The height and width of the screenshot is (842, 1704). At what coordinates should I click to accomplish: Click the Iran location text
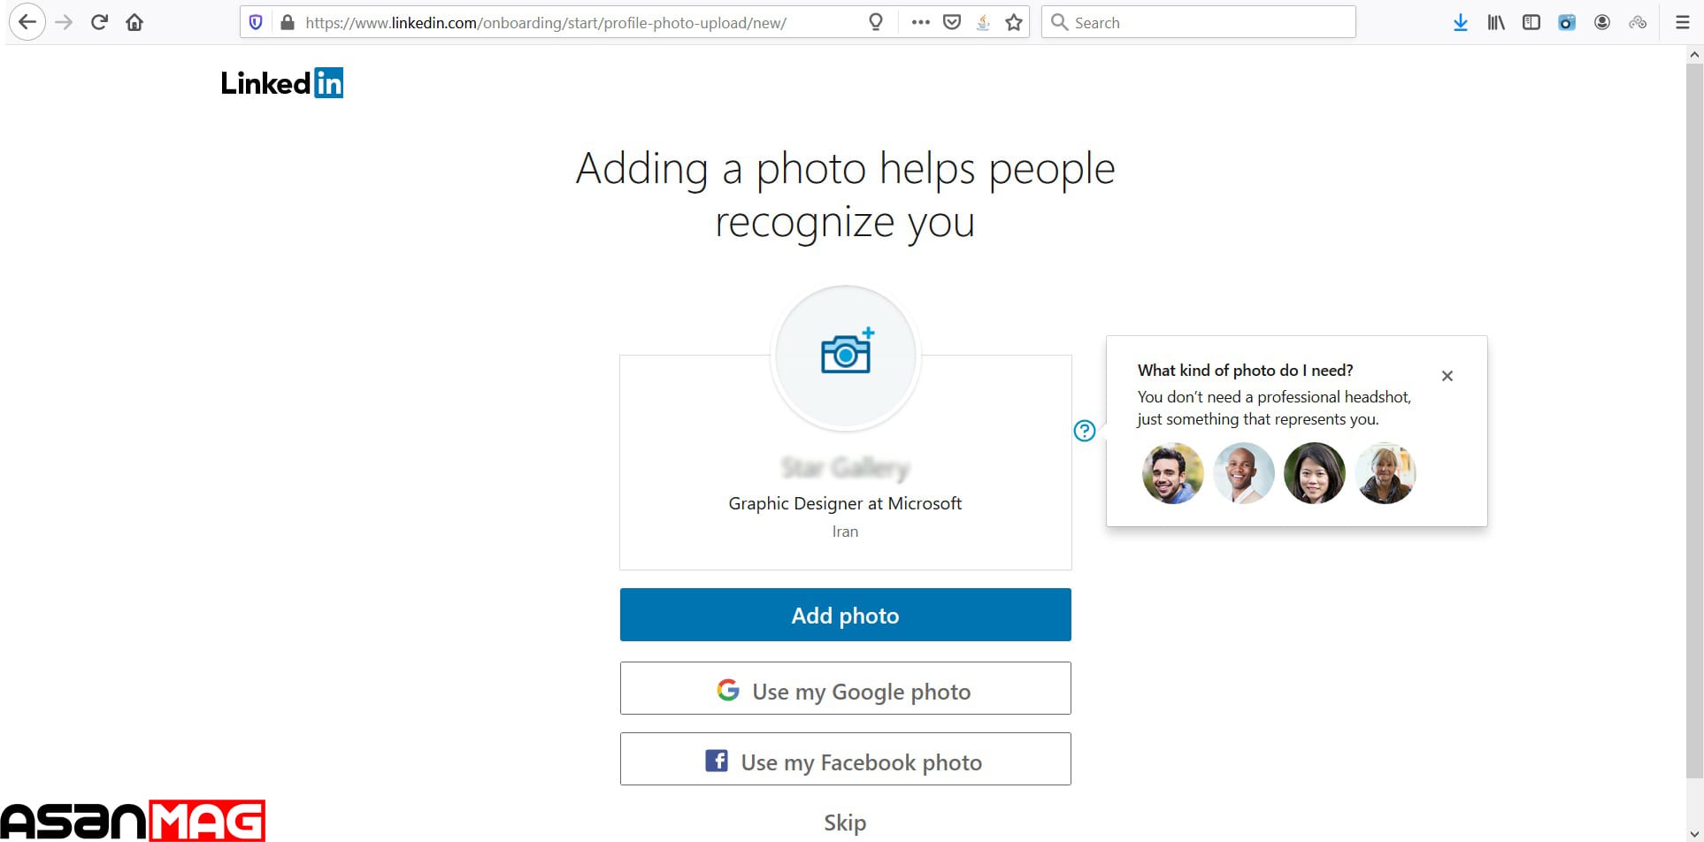coord(845,532)
